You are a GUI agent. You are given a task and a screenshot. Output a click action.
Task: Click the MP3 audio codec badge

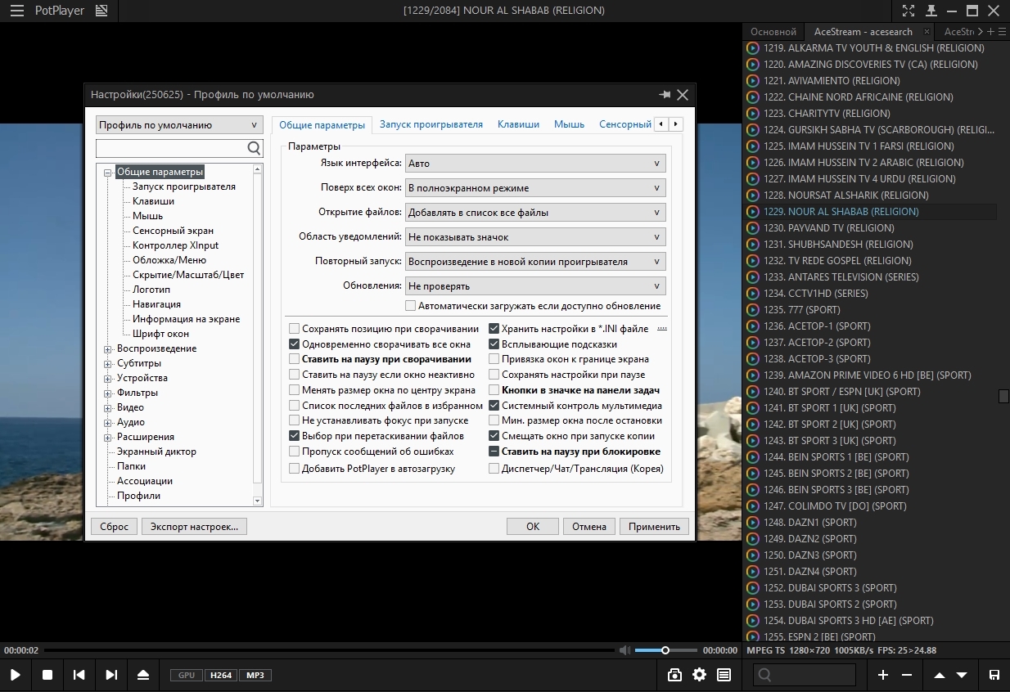click(255, 675)
